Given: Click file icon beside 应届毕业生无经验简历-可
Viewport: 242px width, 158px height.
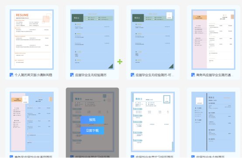Looking at the screenshot, I should [132, 75].
